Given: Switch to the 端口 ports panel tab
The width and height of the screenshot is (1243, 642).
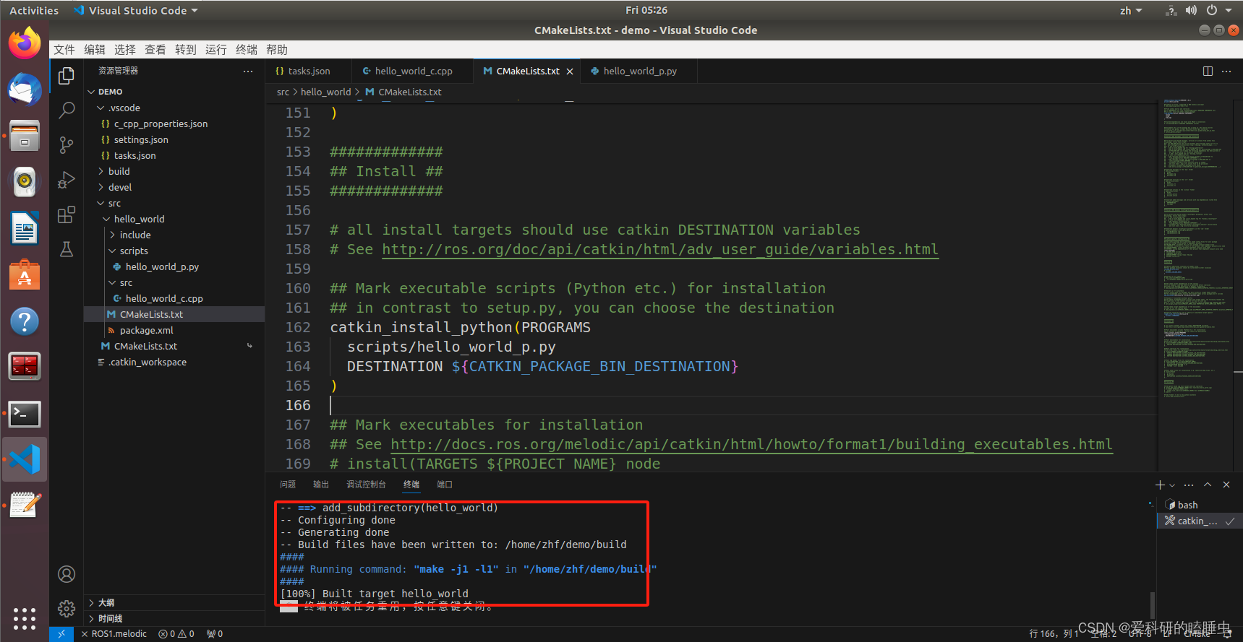Looking at the screenshot, I should click(x=445, y=485).
